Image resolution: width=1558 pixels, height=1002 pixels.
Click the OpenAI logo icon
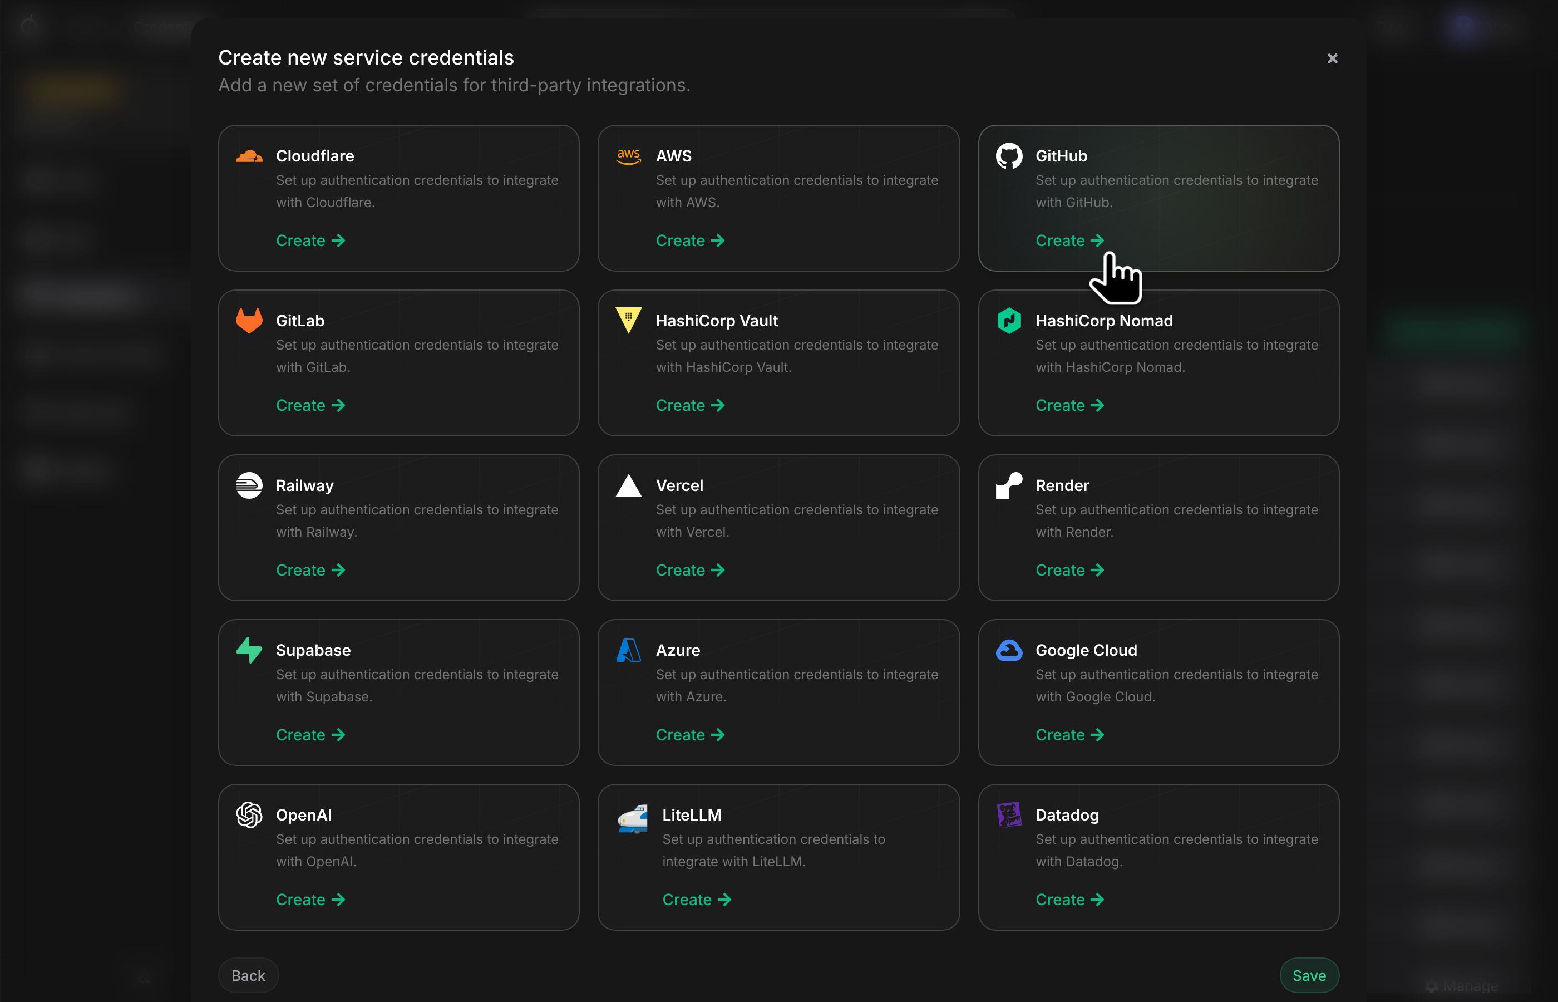pos(249,814)
